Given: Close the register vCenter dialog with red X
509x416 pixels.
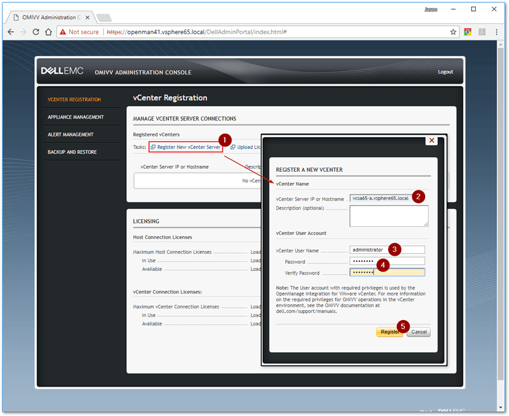Looking at the screenshot, I should click(431, 140).
